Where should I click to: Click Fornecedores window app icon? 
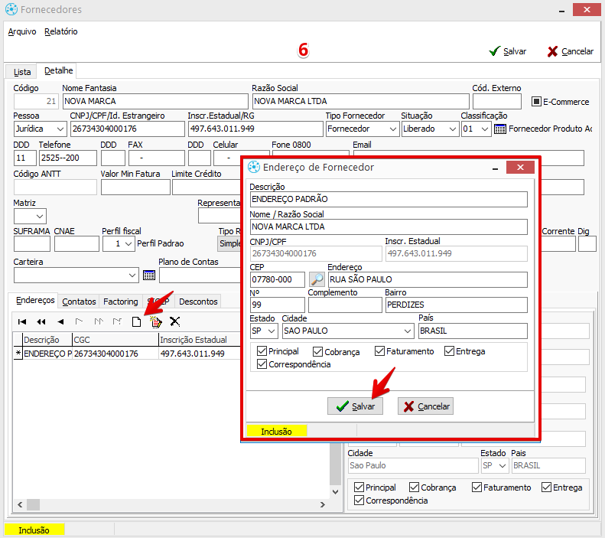point(11,9)
